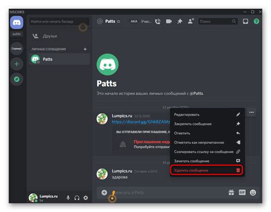Click the AKA label in header

134,21
